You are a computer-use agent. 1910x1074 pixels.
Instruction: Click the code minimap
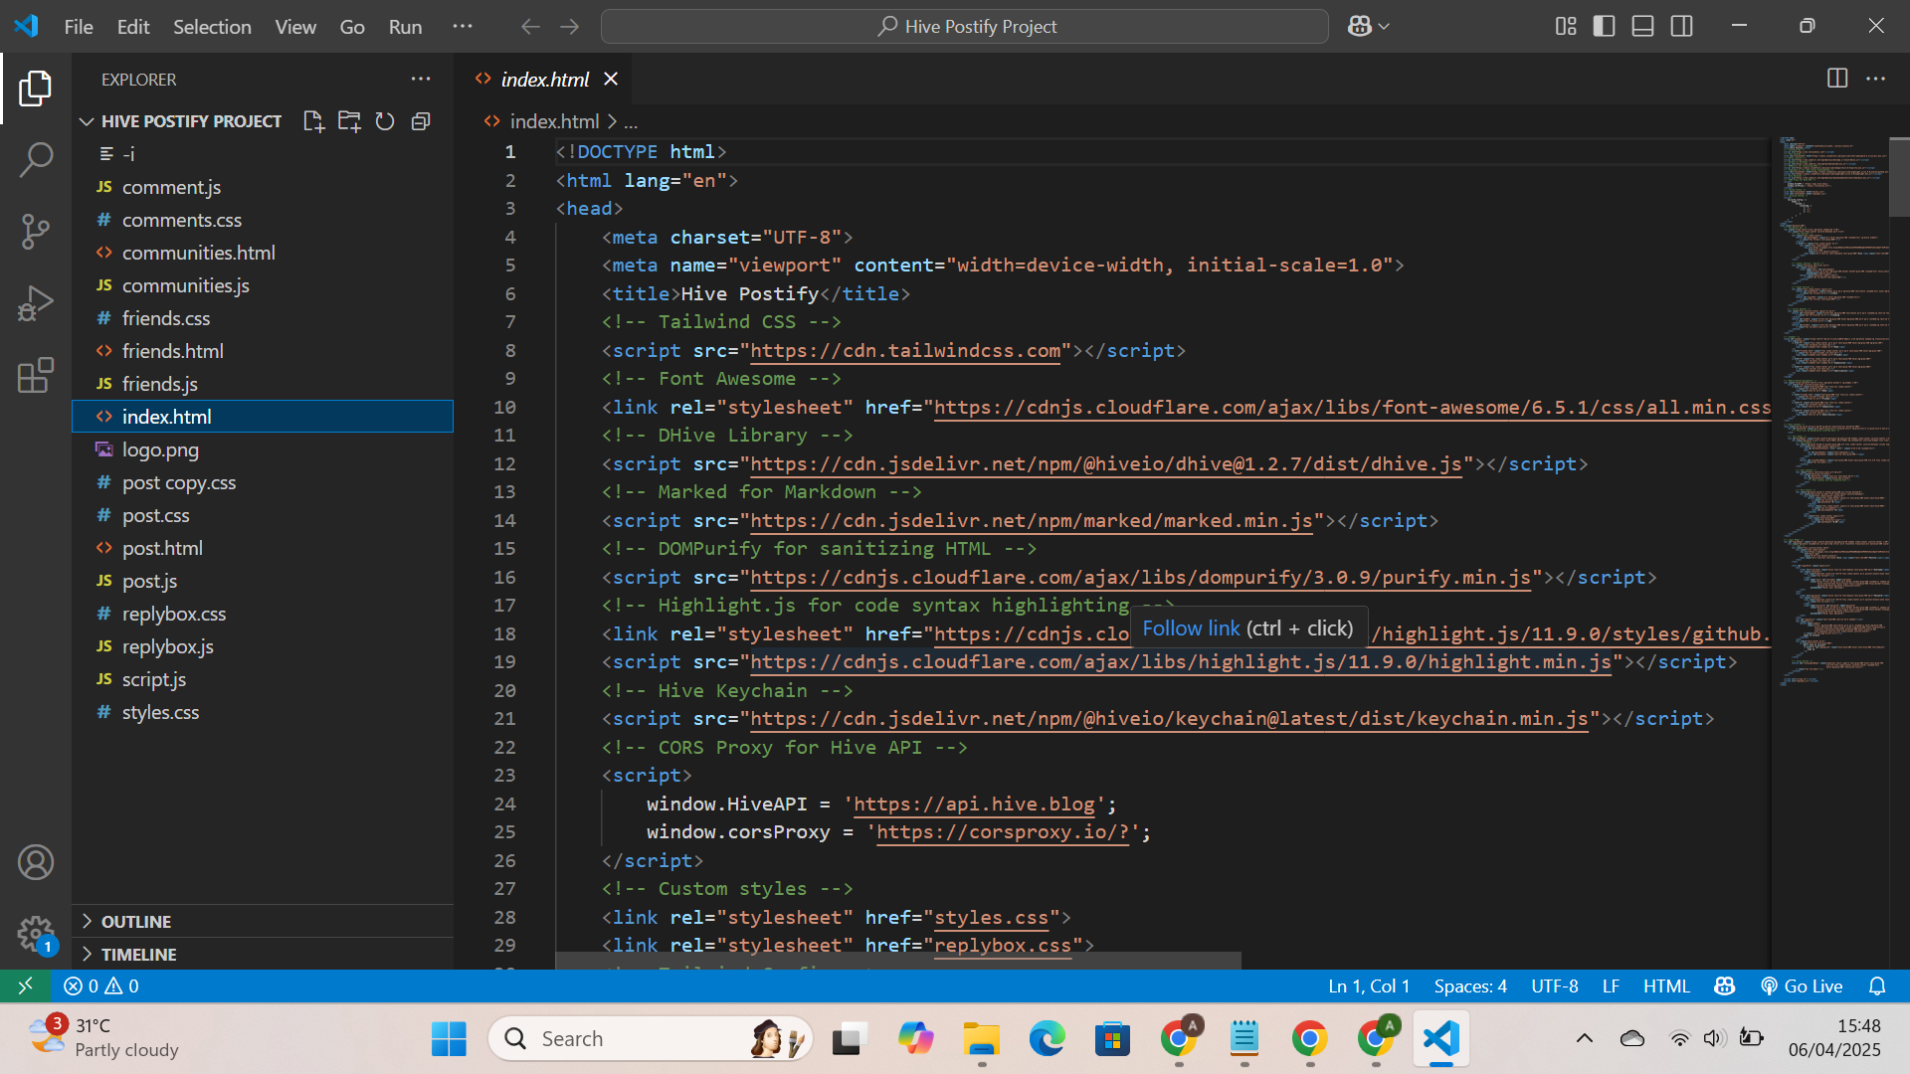[1834, 412]
